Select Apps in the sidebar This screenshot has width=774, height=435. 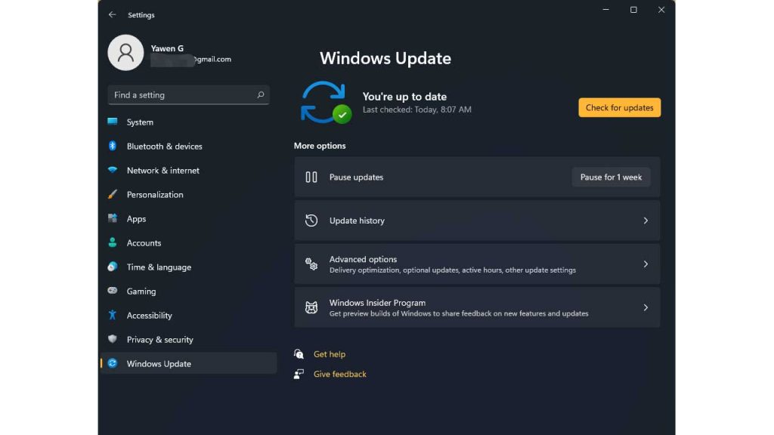pos(188,218)
